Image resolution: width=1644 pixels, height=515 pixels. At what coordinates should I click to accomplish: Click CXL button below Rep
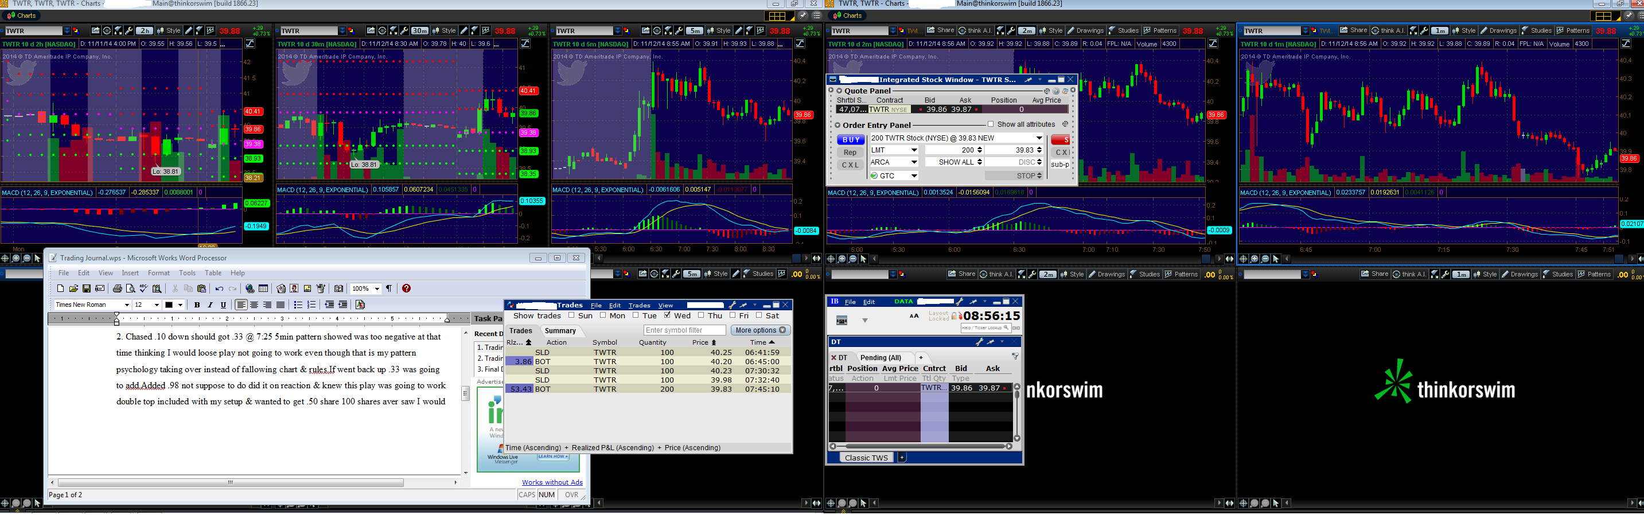850,165
